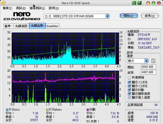Click the cyan PI Errors color swatch

(x=7, y=110)
